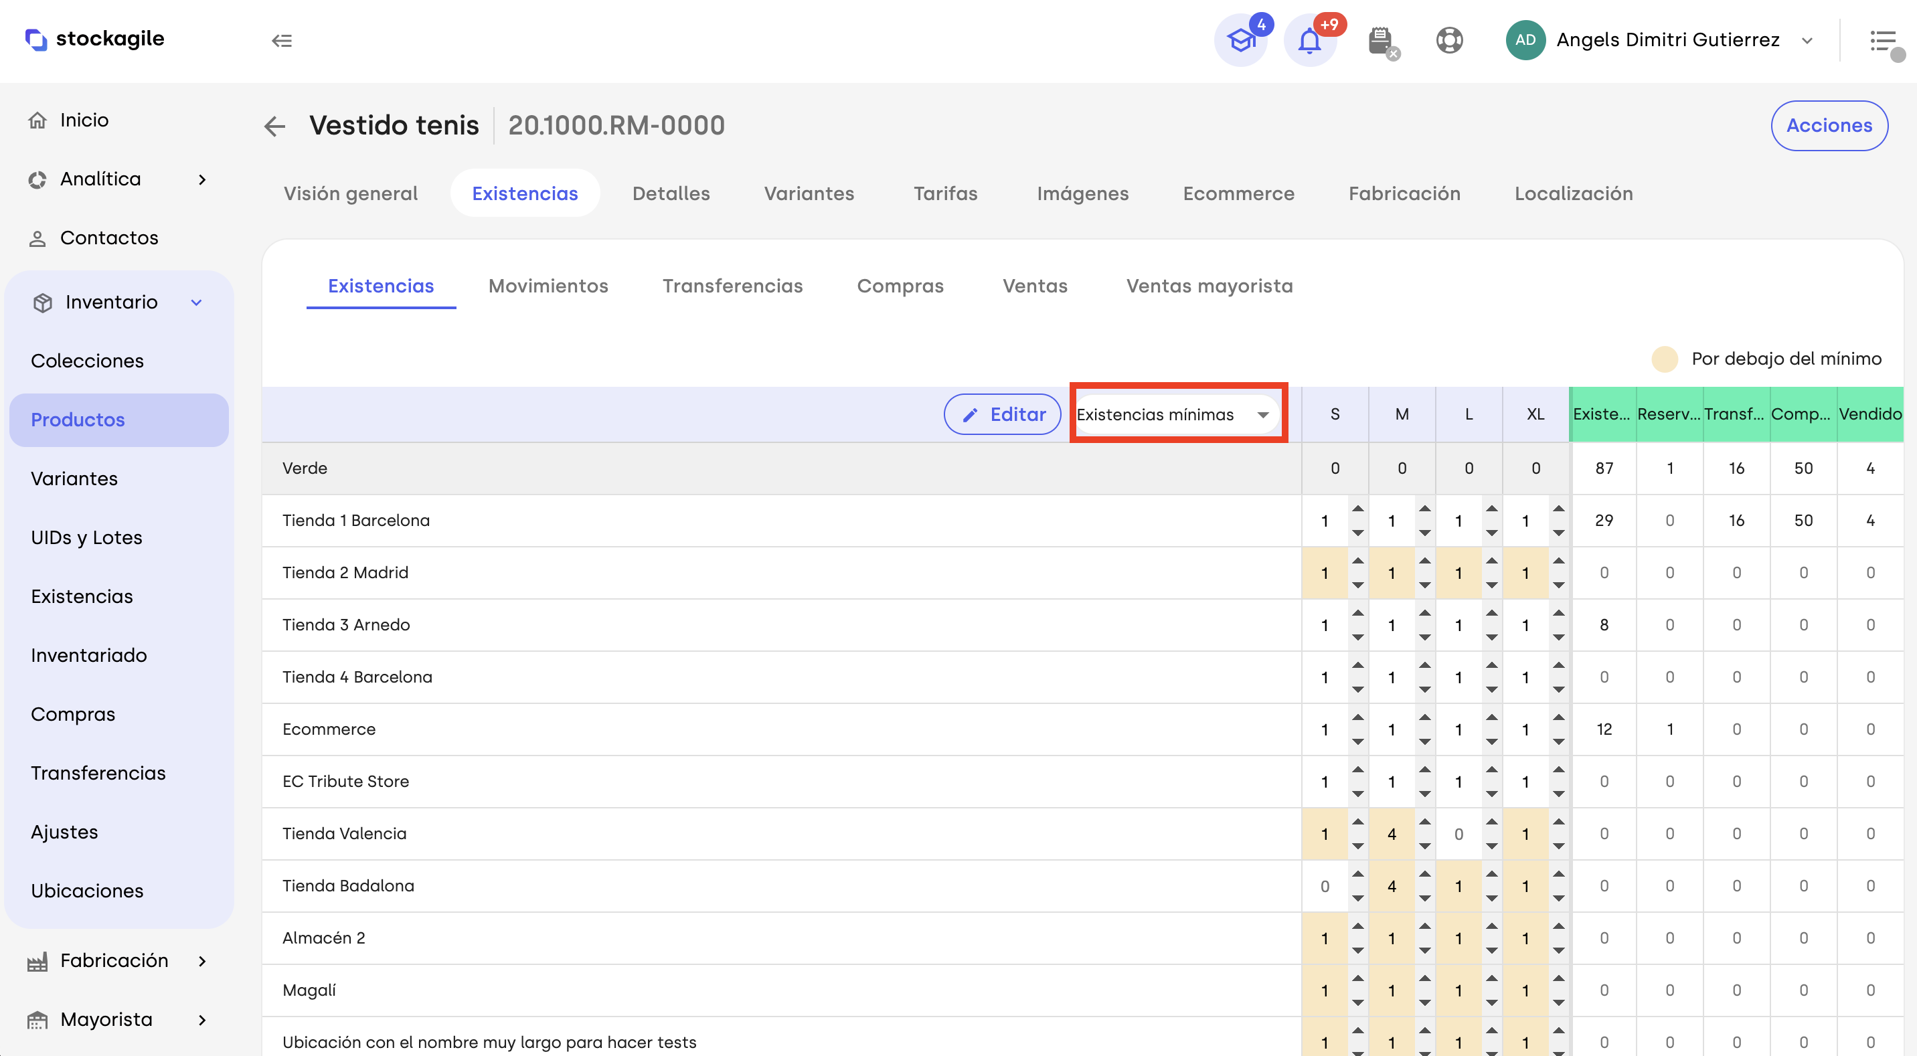Screen dimensions: 1917x1056
Task: Decrease M minimum for Tienda 2 Madrid
Action: (x=1424, y=585)
